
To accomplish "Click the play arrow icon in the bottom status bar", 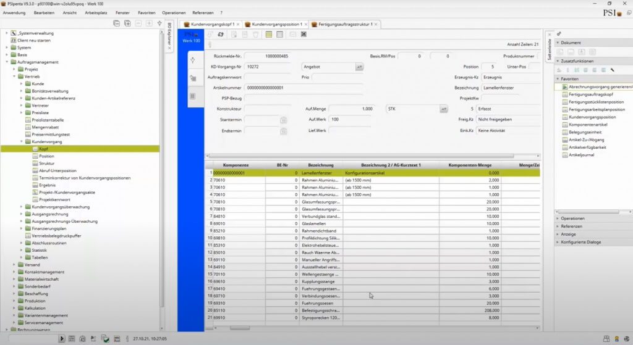I will (62, 339).
